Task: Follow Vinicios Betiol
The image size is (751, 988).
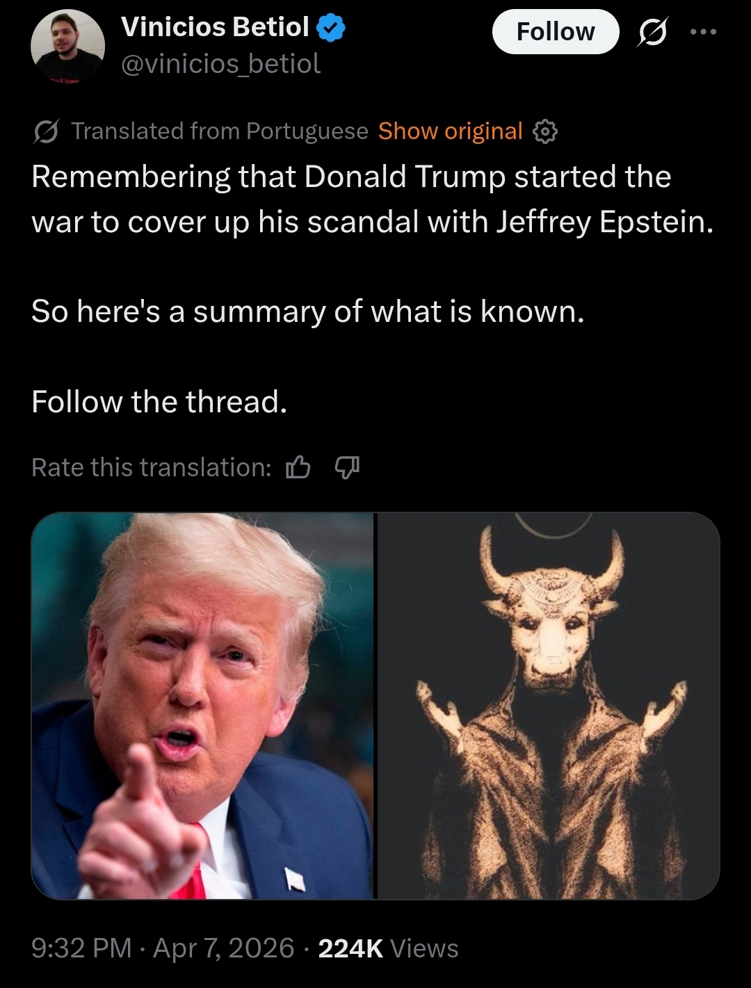Action: 556,32
